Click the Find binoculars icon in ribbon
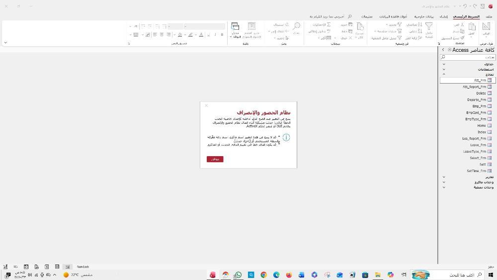Viewport: 497px width, 280px height. tap(296, 27)
